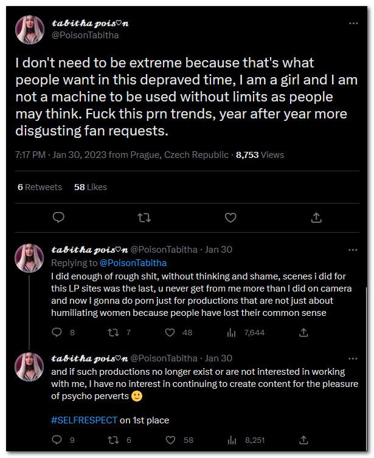This screenshot has height=458, width=374.
Task: Share the main tweet
Action: (316, 217)
